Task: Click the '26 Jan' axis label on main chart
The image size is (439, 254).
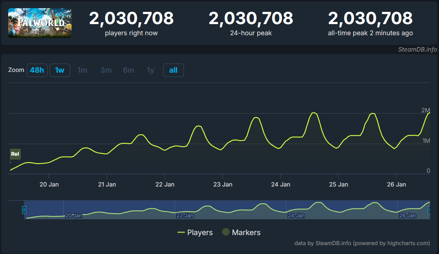Action: [396, 184]
